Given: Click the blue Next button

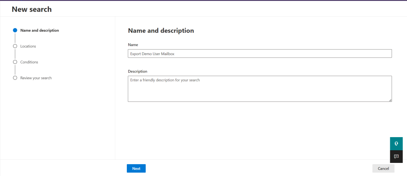Looking at the screenshot, I should point(136,168).
